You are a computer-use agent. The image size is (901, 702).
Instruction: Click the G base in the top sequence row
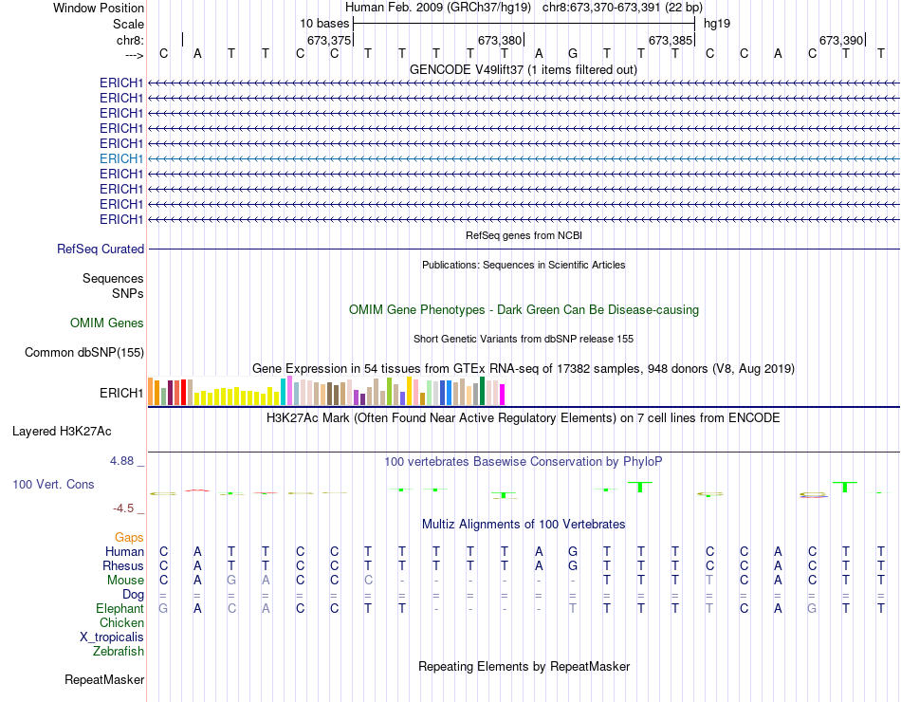click(572, 53)
